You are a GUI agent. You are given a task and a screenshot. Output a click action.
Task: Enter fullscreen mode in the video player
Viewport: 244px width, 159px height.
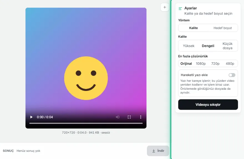point(129,117)
